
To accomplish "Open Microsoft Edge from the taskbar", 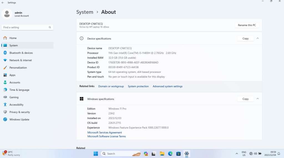I will pos(170,154).
